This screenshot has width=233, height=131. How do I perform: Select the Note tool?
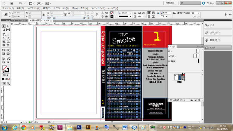(4, 59)
